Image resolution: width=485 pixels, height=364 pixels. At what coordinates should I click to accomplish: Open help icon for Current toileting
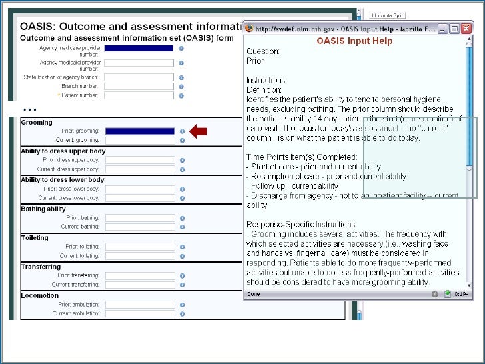coord(182,256)
